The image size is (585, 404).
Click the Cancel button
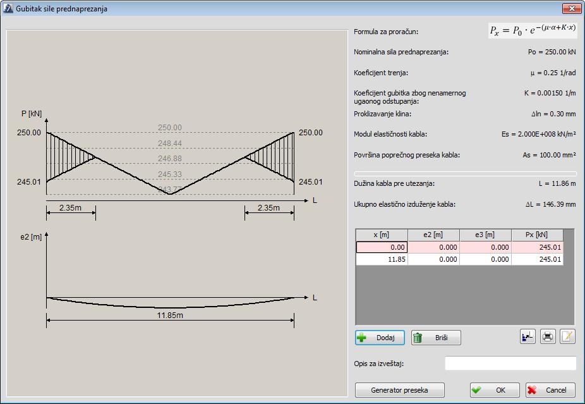click(x=550, y=390)
